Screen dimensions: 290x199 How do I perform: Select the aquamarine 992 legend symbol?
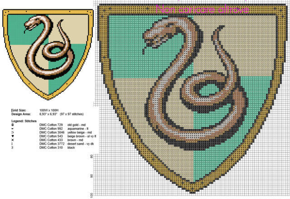(x=13, y=128)
